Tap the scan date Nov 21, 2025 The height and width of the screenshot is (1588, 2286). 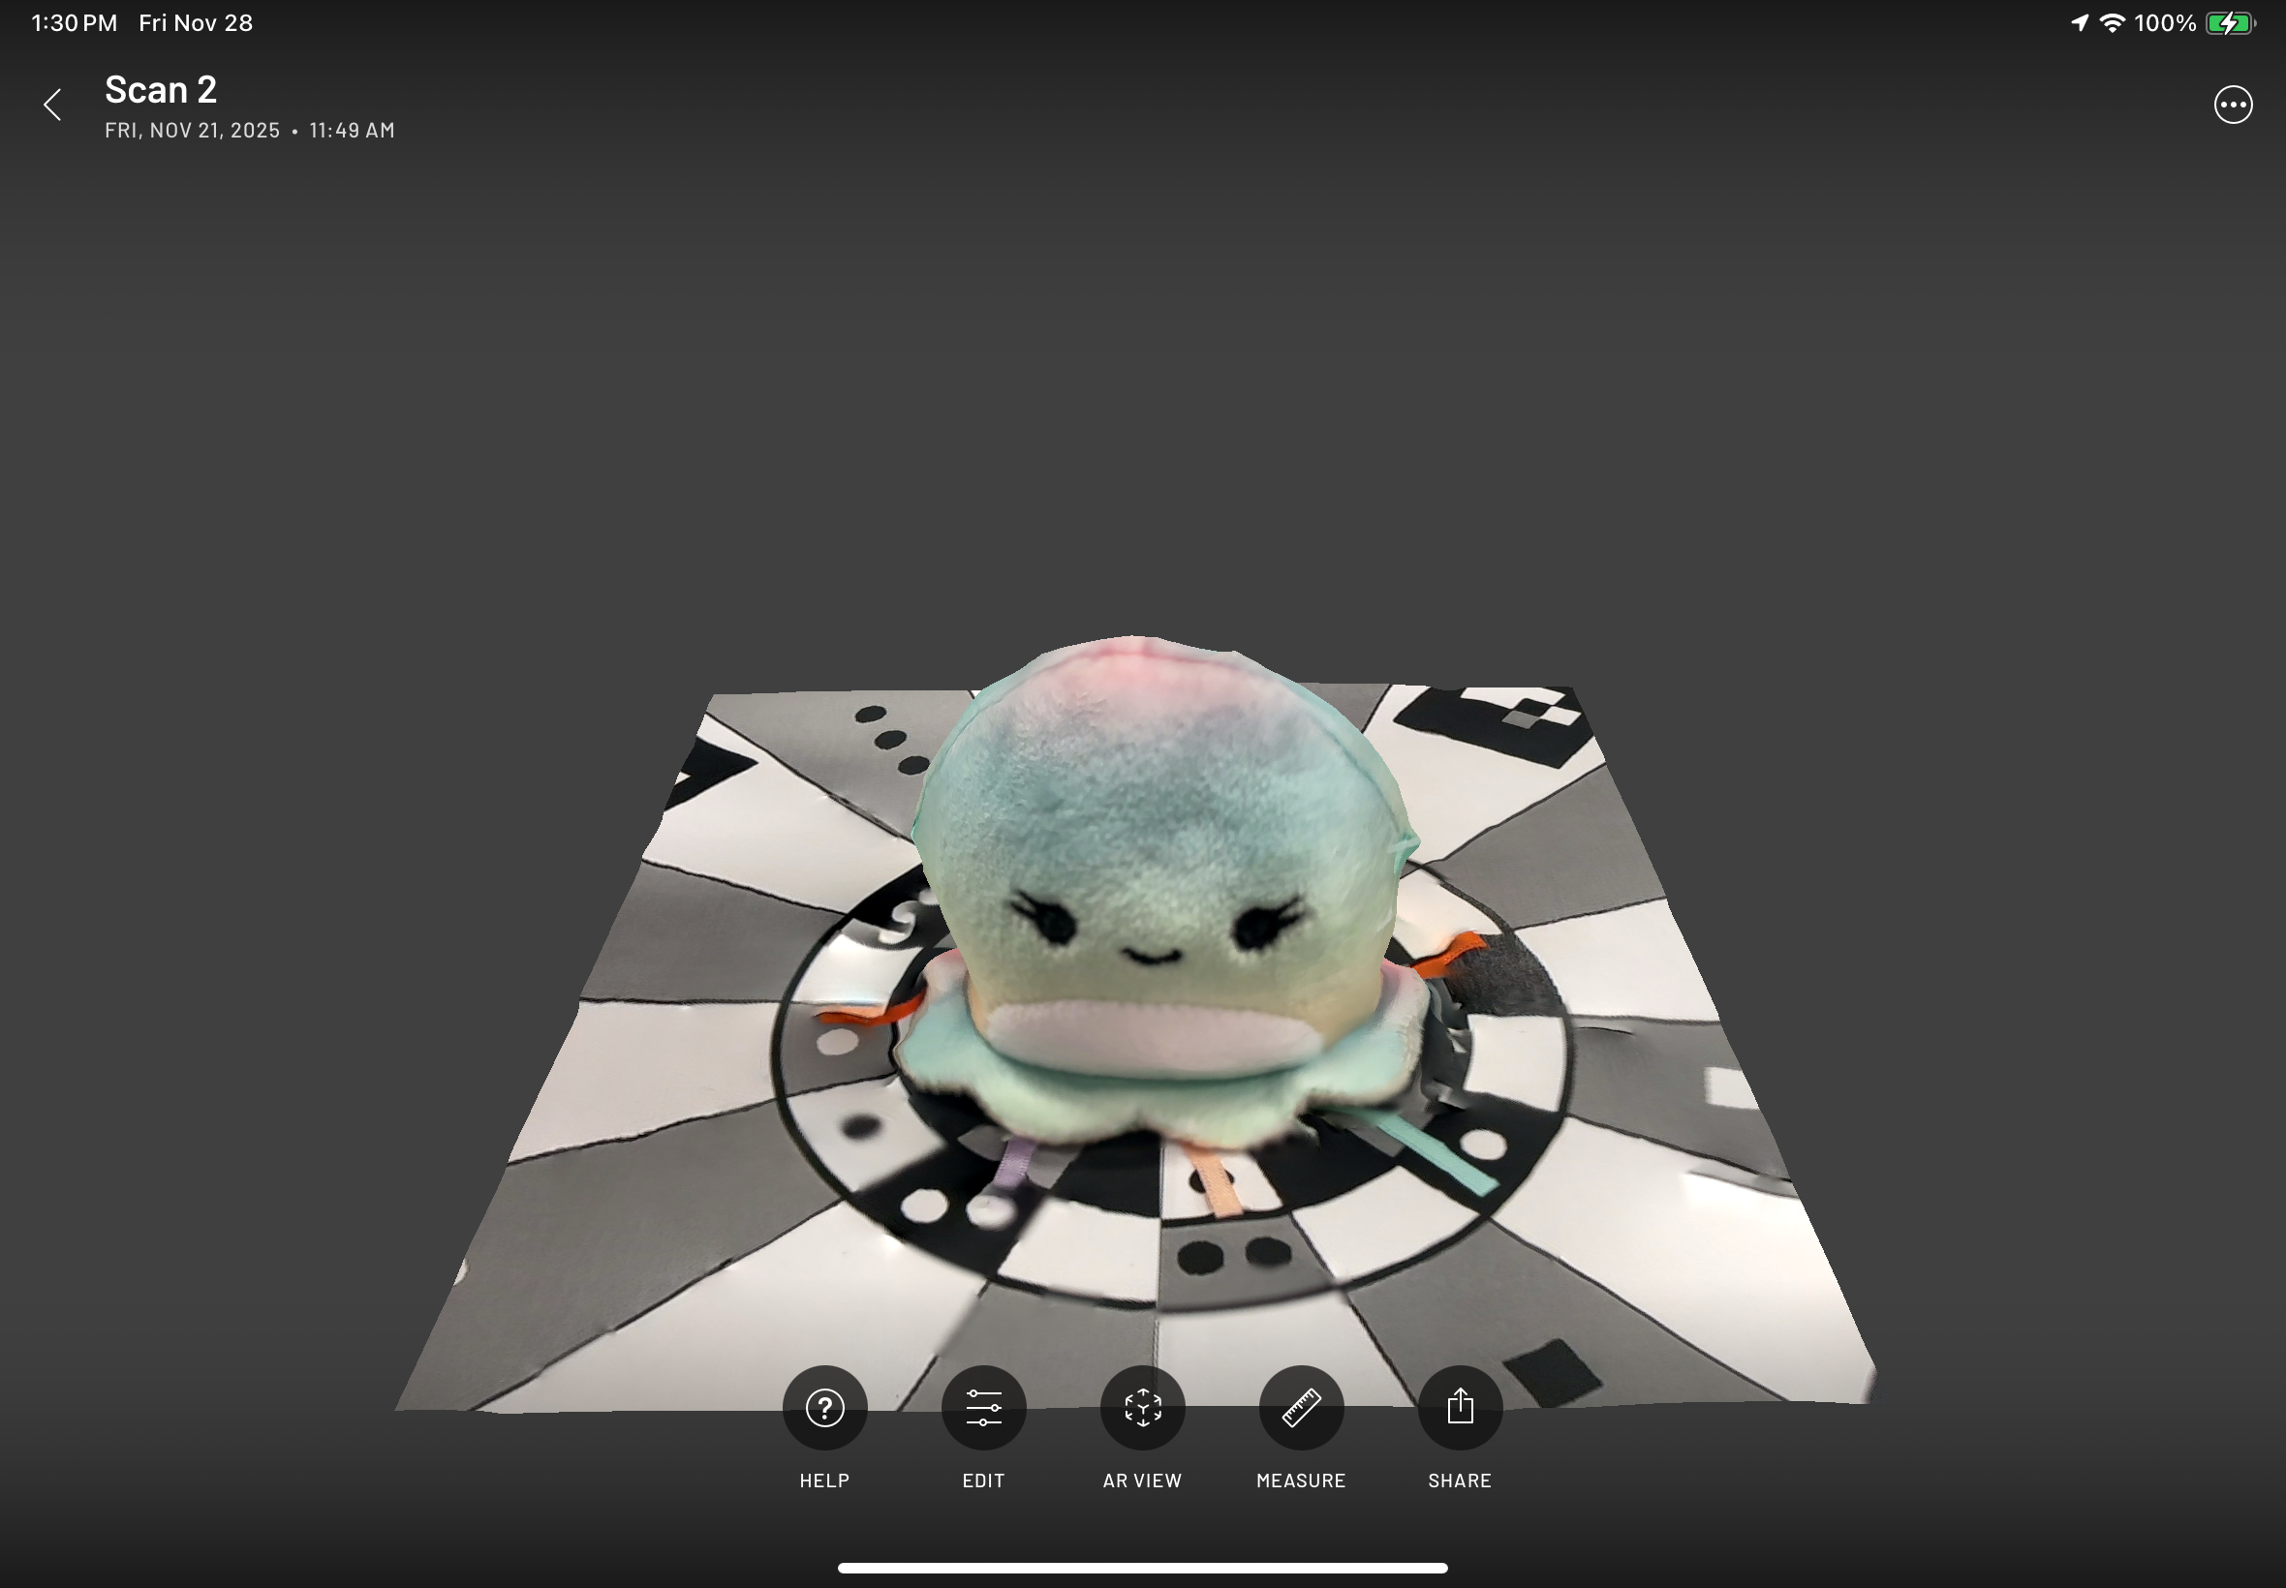tap(192, 131)
